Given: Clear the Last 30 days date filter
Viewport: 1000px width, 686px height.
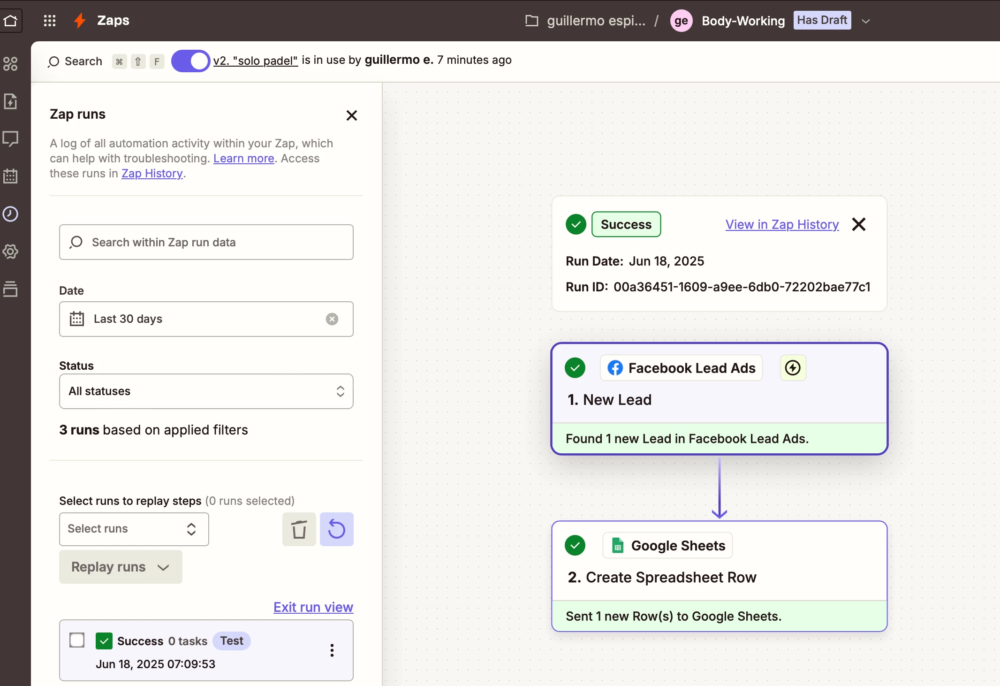Looking at the screenshot, I should click(x=332, y=319).
